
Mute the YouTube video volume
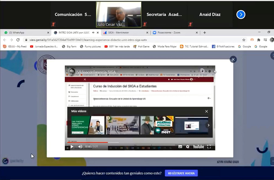pyautogui.click(x=80, y=146)
